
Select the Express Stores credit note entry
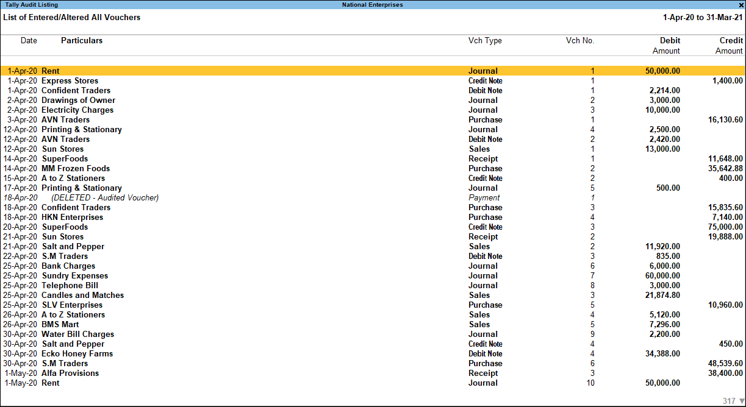point(373,80)
